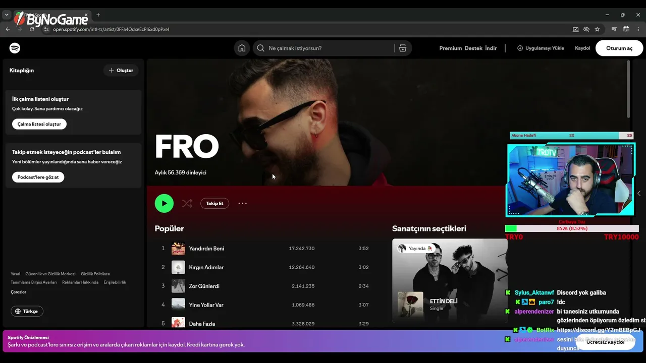Play FRO's music with green play button
This screenshot has height=363, width=646.
[164, 203]
